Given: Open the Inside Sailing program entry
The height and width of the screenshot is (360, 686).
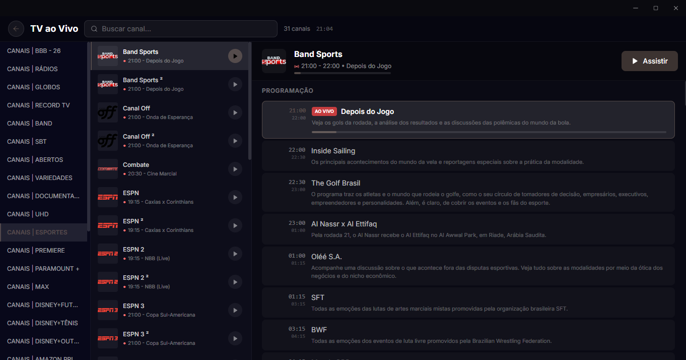Looking at the screenshot, I should pos(467,156).
